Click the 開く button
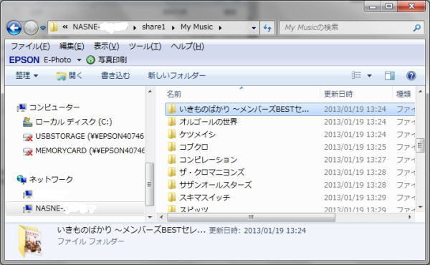Viewport: 430px width, 265px height. tap(69, 75)
